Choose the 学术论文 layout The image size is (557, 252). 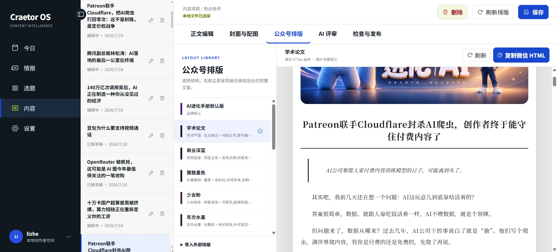tap(223, 131)
